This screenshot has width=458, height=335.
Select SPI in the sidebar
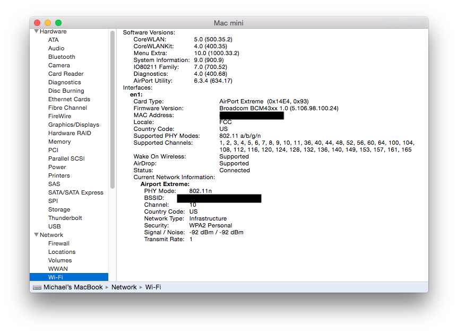(x=53, y=201)
